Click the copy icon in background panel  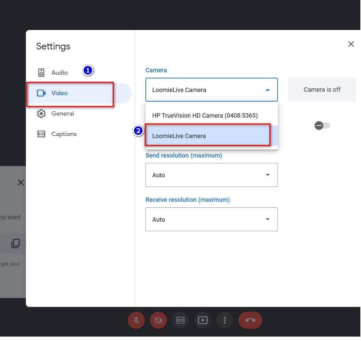click(15, 243)
